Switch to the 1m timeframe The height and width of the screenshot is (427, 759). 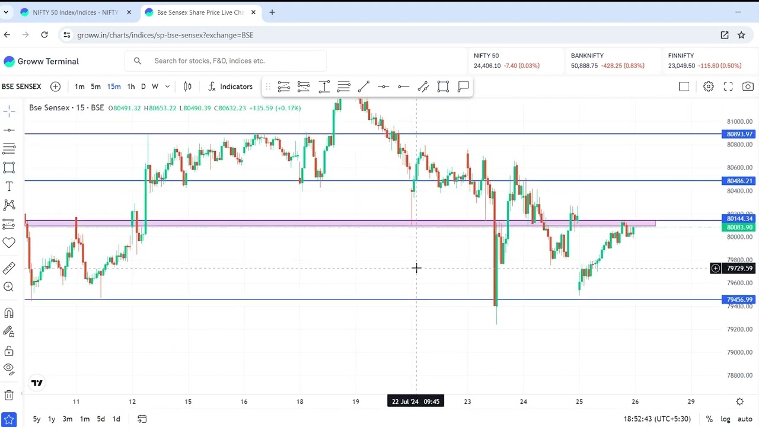79,87
